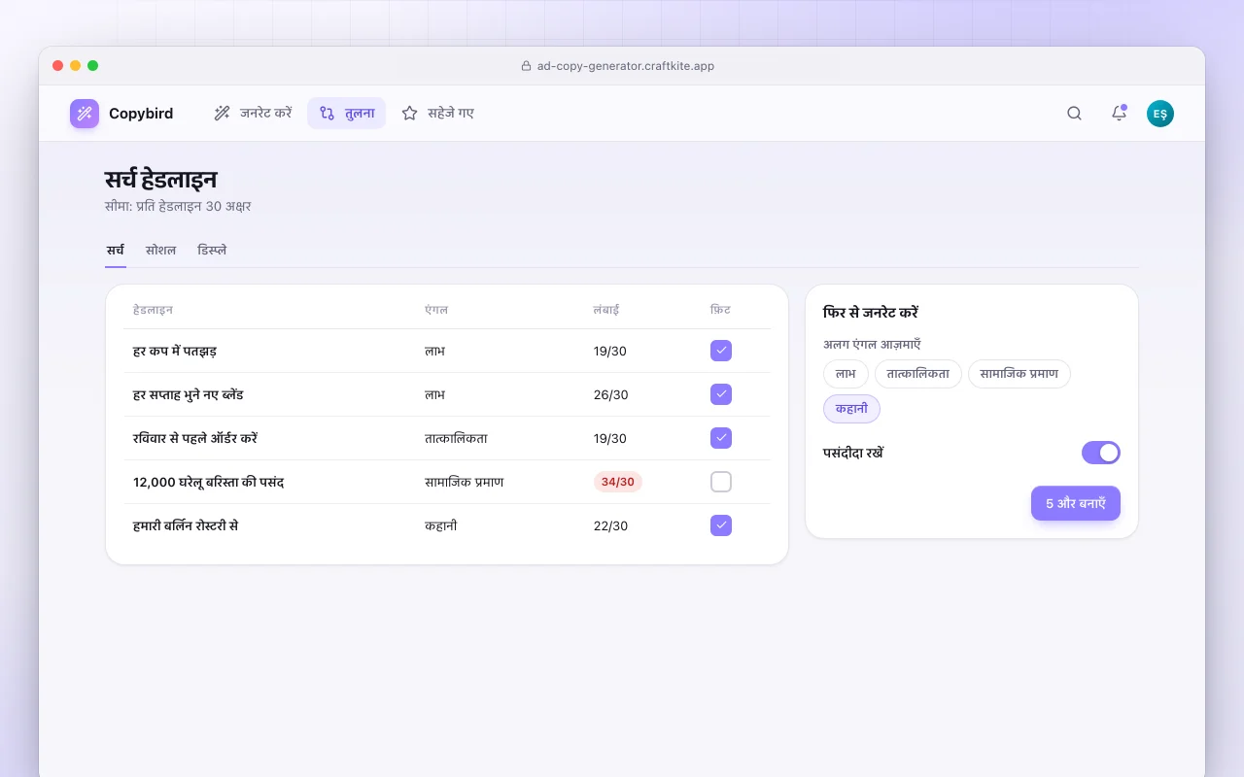Switch to the सर्च tab
The height and width of the screenshot is (777, 1244).
(116, 251)
